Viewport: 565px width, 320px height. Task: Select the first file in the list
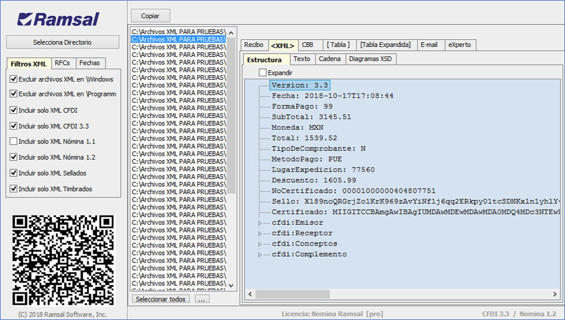(178, 32)
